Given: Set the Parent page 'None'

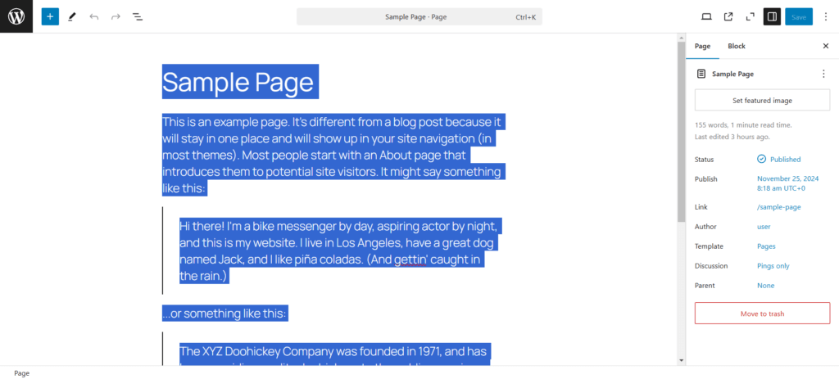Looking at the screenshot, I should pyautogui.click(x=766, y=286).
